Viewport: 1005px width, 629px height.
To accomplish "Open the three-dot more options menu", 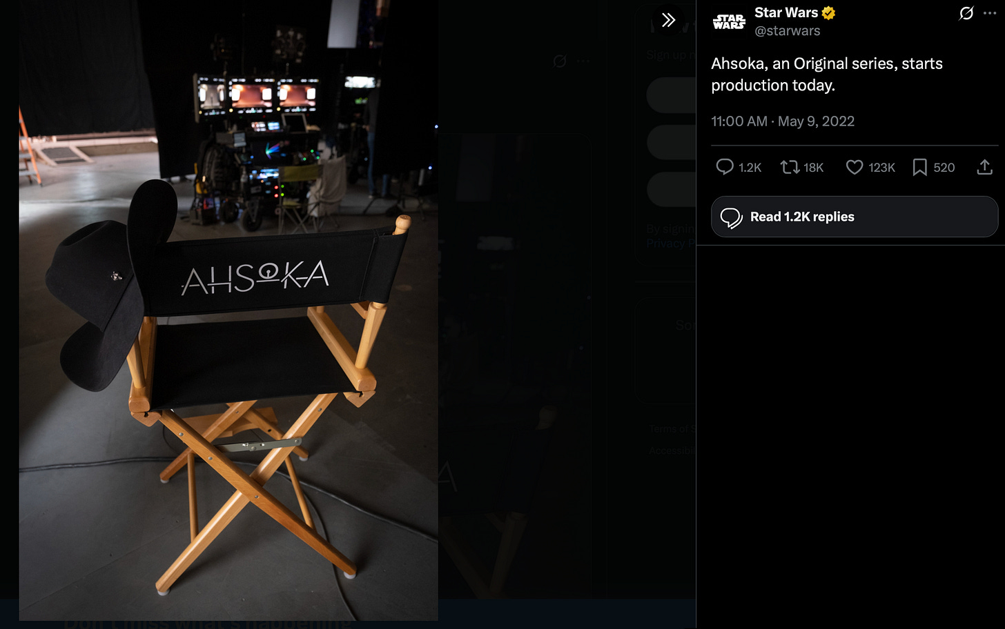I will 990,13.
